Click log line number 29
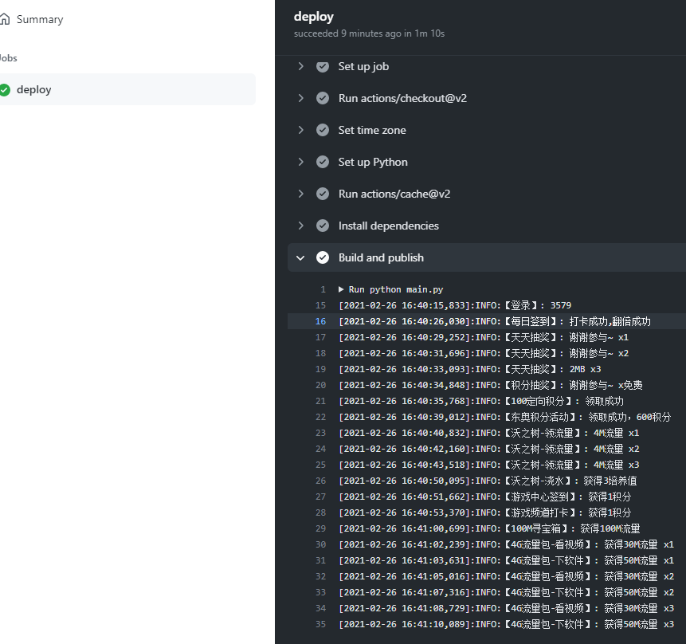 [x=320, y=528]
